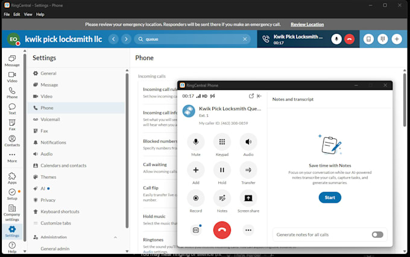Open Apps in the left sidebar

(x=12, y=179)
